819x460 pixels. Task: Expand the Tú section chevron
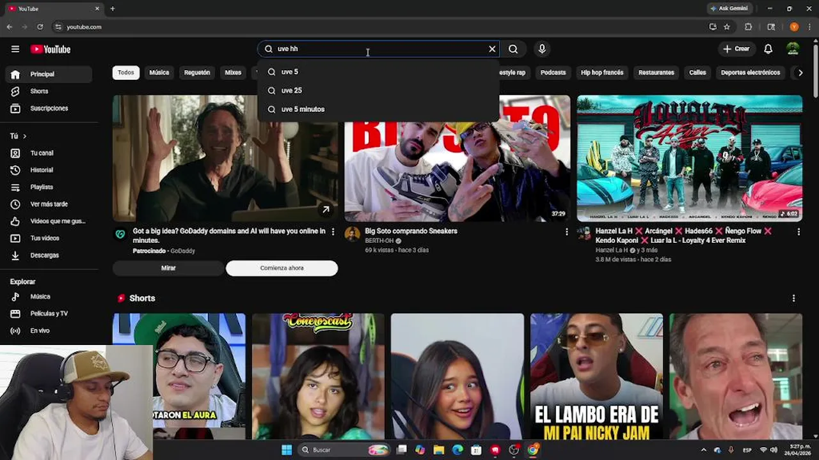[25, 136]
